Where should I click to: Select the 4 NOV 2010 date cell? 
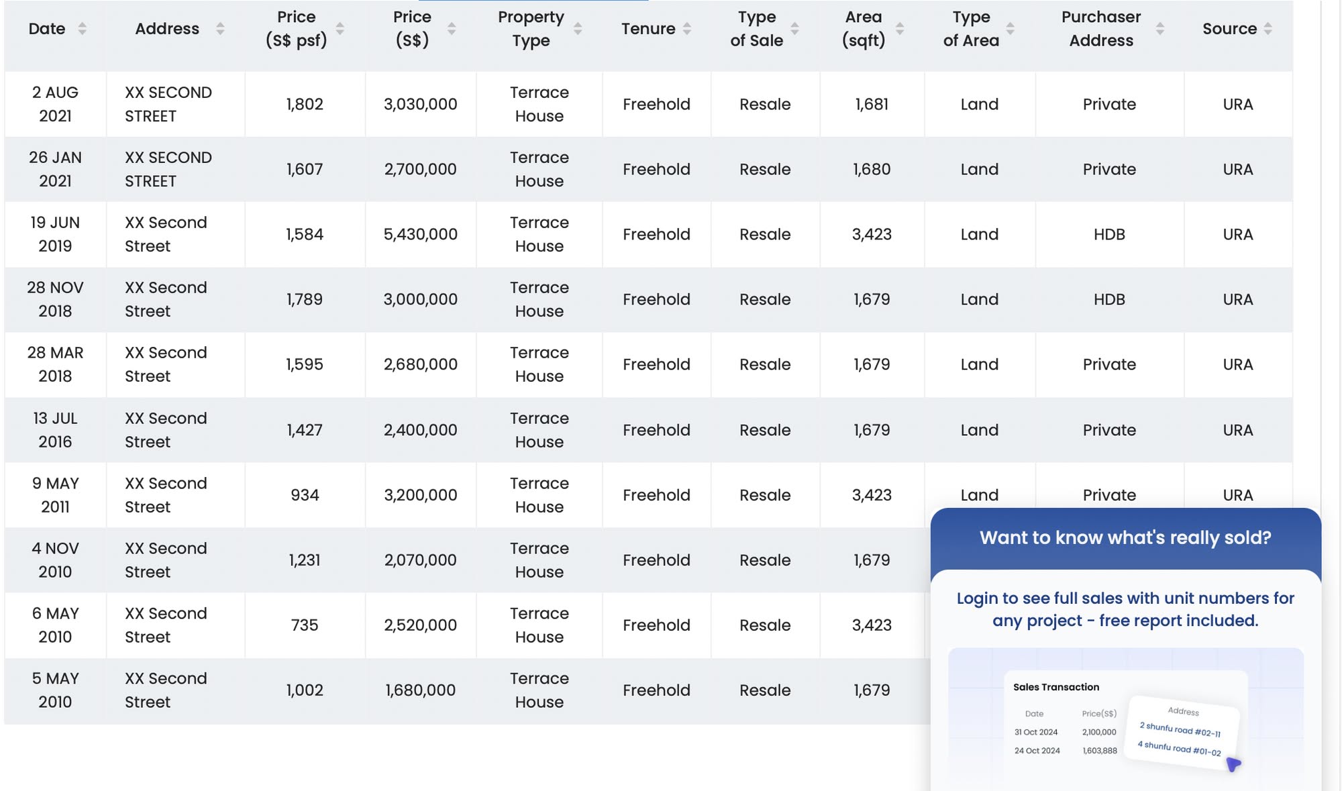[x=55, y=560]
